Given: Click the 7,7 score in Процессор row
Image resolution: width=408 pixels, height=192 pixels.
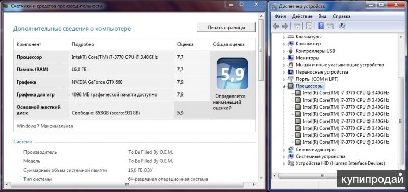Looking at the screenshot, I should tap(180, 57).
